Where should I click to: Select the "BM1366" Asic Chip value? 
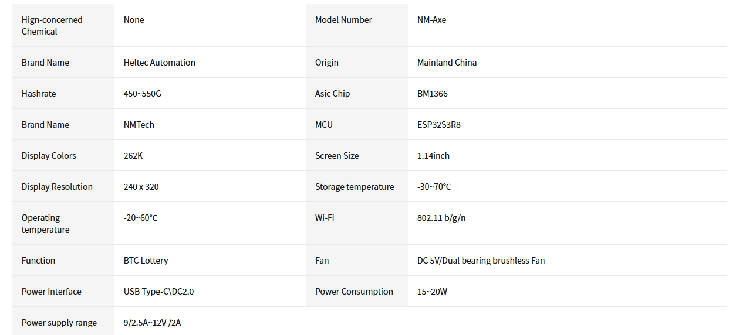click(x=432, y=94)
